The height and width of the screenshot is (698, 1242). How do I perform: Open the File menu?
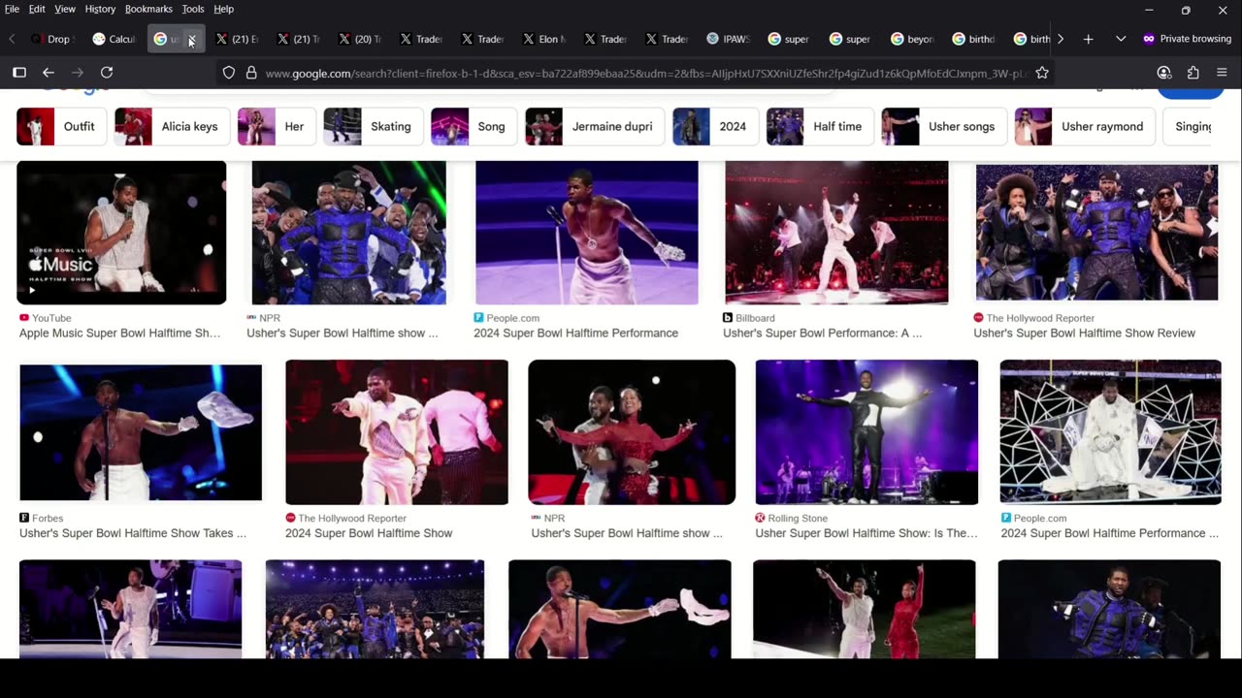[x=12, y=9]
